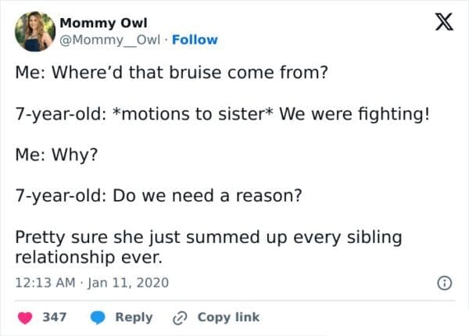
Task: Open the @Mommy__Owl handle link
Action: pos(106,40)
